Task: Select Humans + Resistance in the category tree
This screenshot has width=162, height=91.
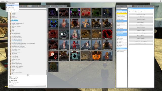Action: coord(16,52)
